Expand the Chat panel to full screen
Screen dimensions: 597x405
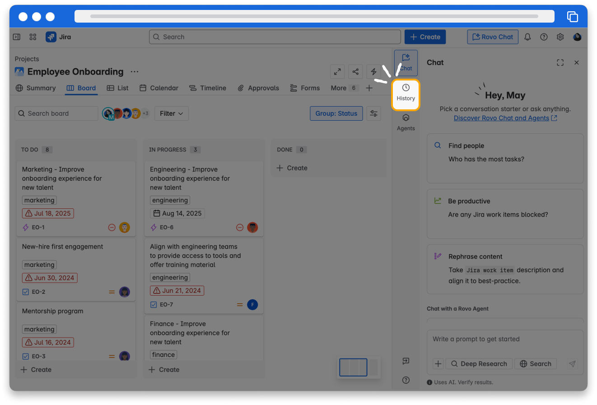pyautogui.click(x=560, y=63)
